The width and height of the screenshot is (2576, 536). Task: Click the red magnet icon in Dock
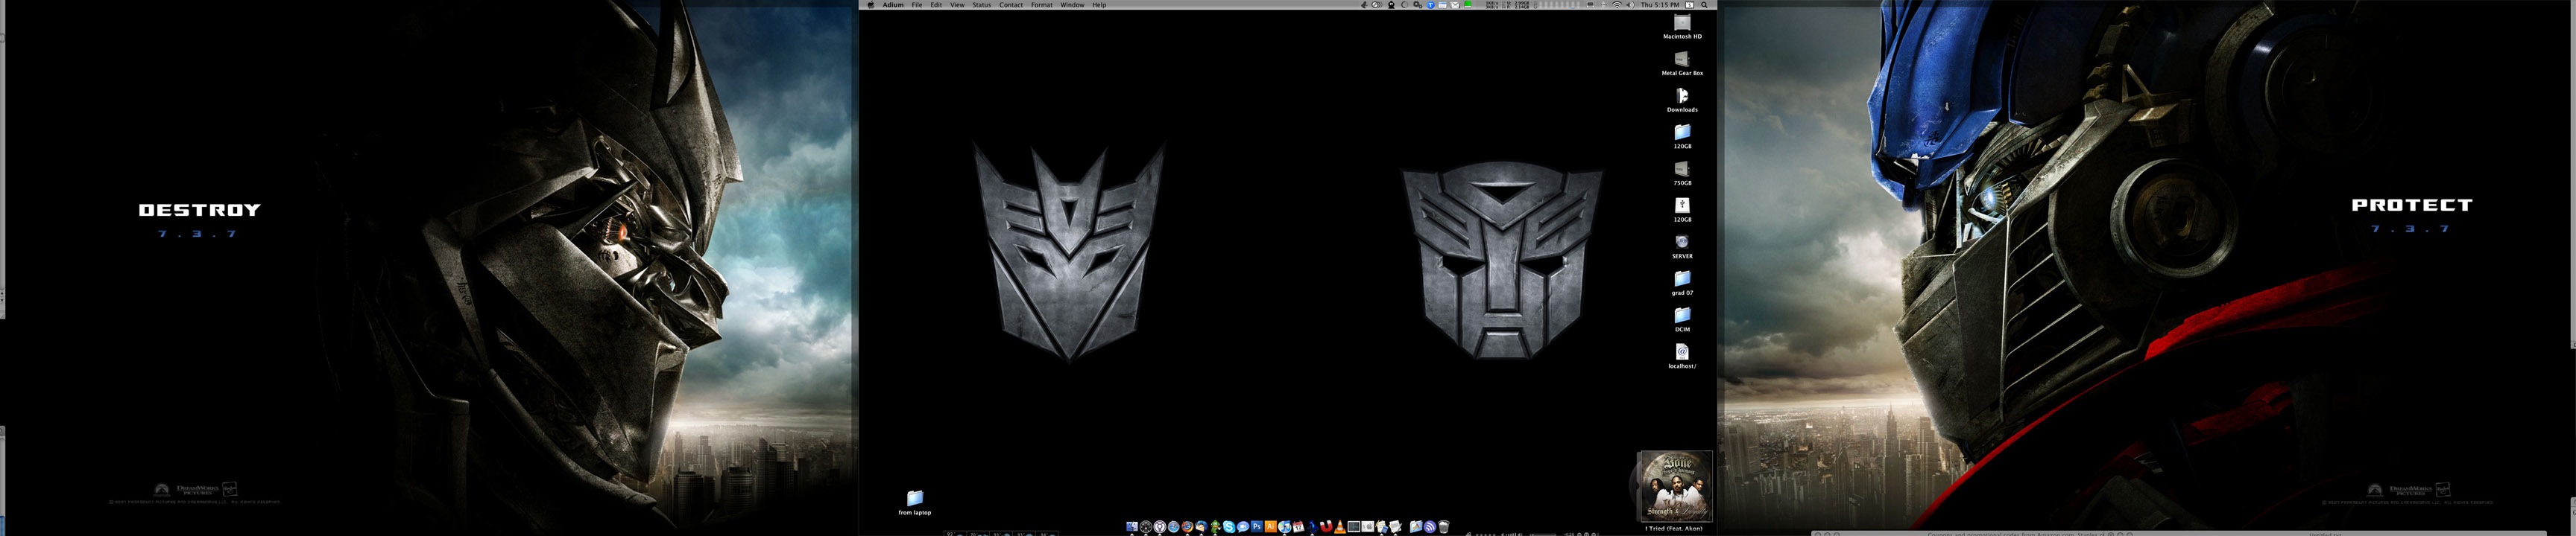[x=1327, y=526]
